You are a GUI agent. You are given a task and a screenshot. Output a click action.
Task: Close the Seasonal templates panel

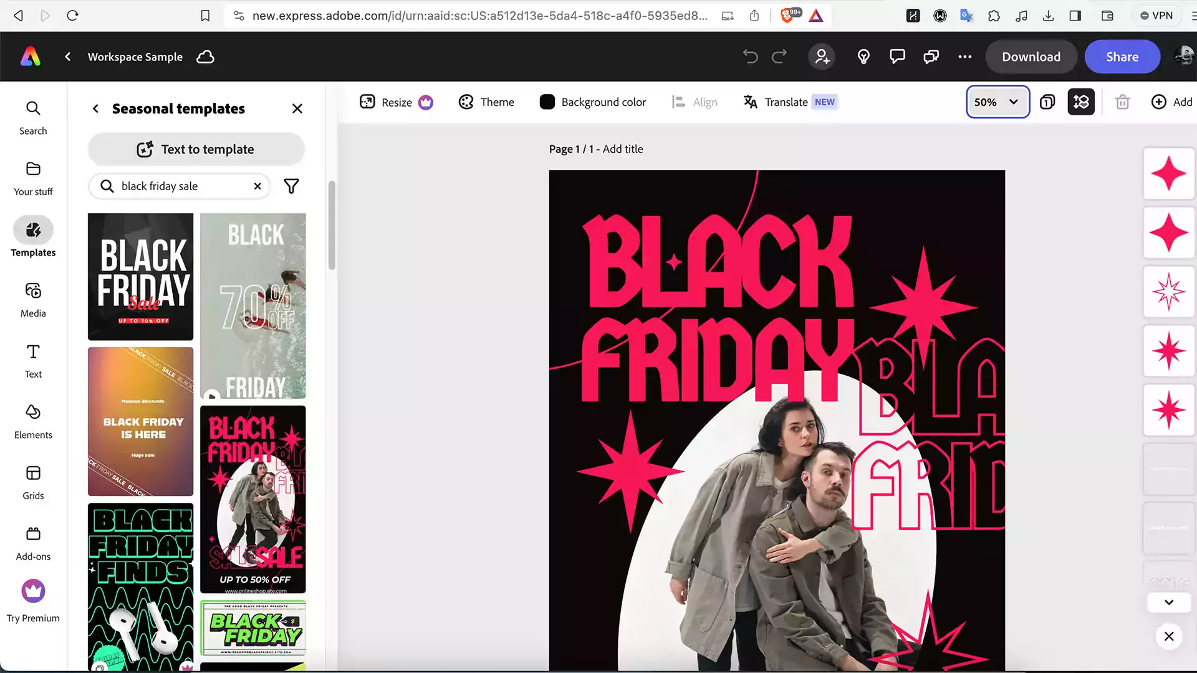pyautogui.click(x=297, y=108)
